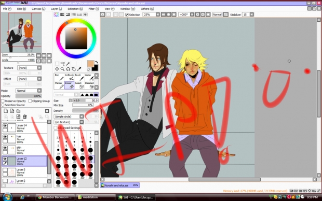Pick the magic wand tool
Screen dimensions: 322x201
[x=68, y=64]
